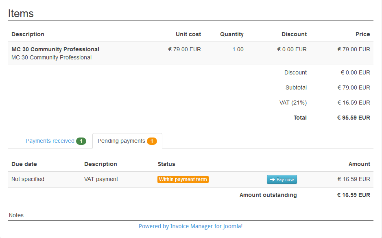382x238 pixels.
Task: Open the Powered by Invoice Manager link
Action: 190,226
